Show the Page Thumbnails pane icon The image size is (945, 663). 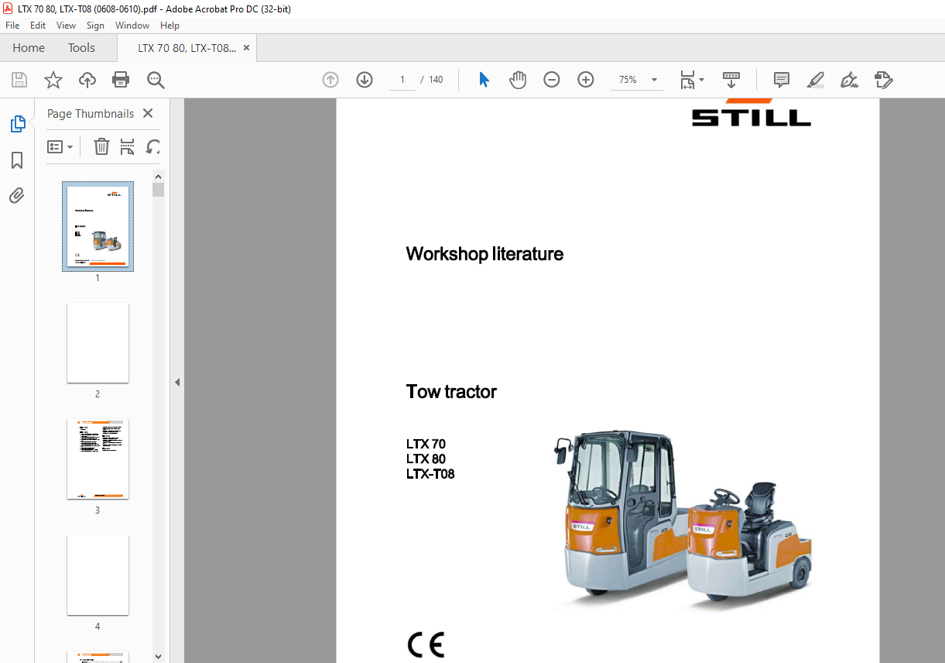(x=17, y=124)
